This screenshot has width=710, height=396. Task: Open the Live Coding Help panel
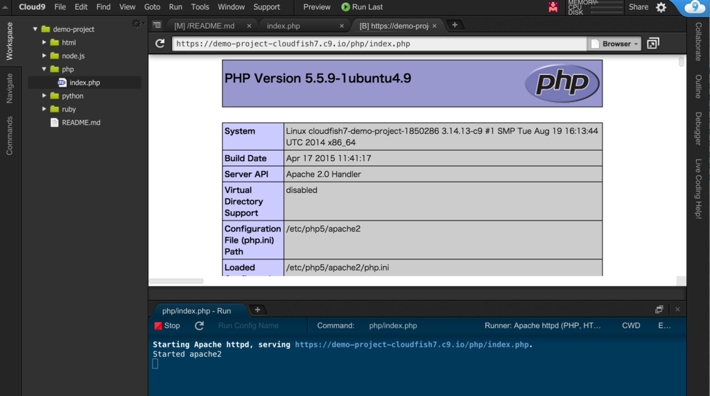[x=698, y=189]
